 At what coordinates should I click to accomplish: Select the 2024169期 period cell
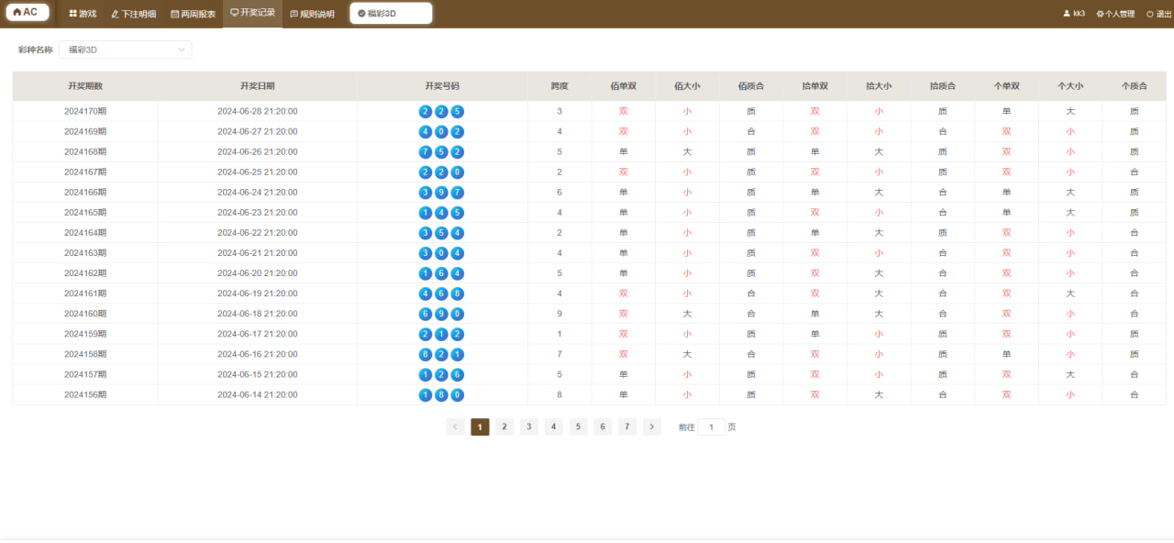point(85,131)
